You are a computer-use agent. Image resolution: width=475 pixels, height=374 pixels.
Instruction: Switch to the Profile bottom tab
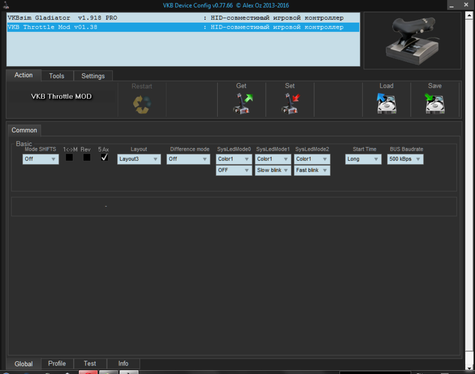click(57, 363)
